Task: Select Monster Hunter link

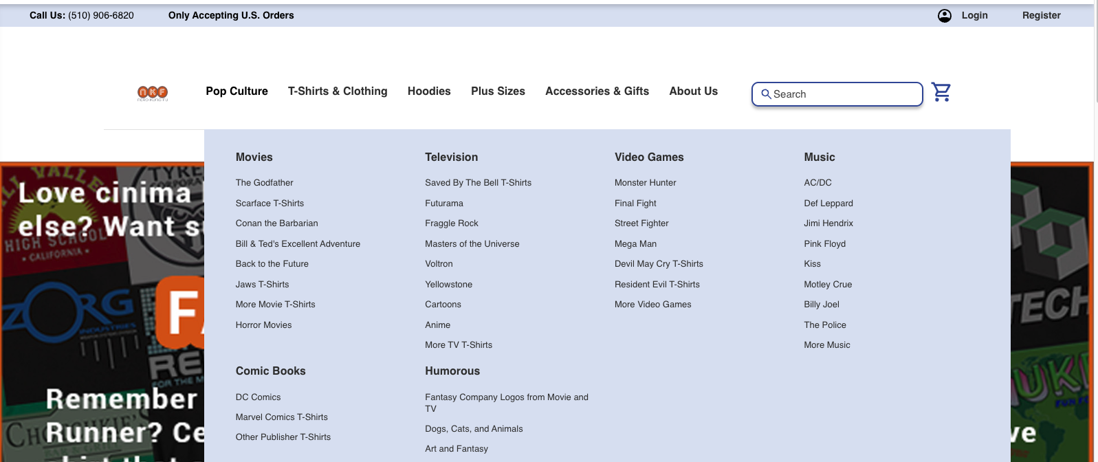Action: (645, 183)
